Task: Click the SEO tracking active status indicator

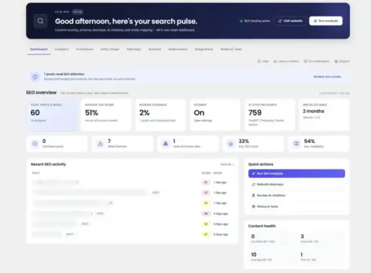Action: tap(255, 21)
